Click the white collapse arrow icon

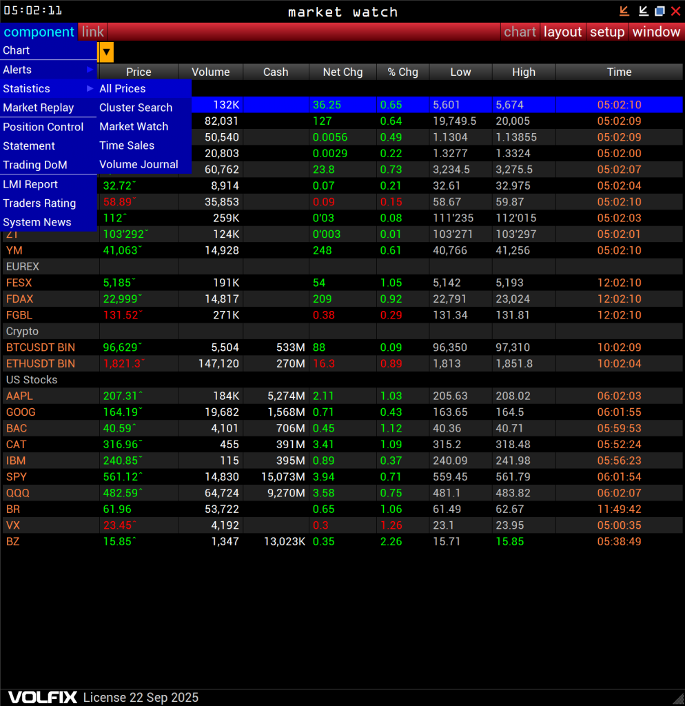pyautogui.click(x=643, y=11)
